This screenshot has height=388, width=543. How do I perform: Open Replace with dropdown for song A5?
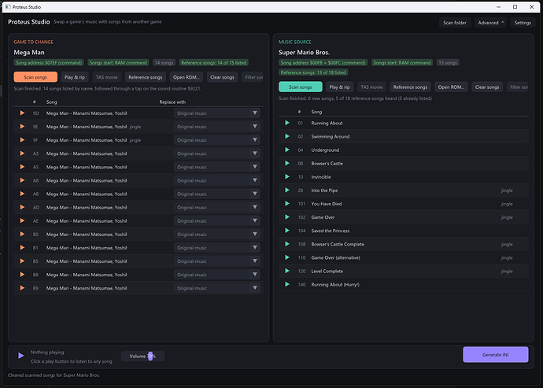click(x=217, y=167)
